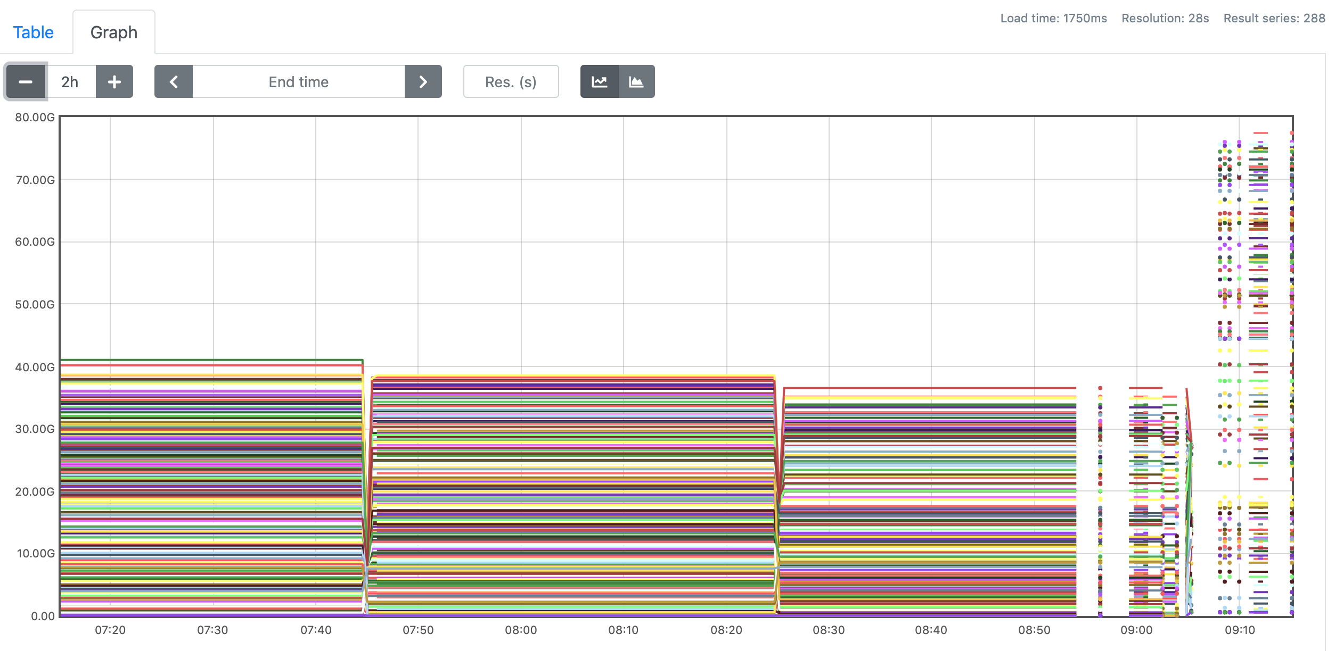Viewport: 1343px width, 651px height.
Task: Switch to unstacked line chart mode
Action: pos(600,82)
